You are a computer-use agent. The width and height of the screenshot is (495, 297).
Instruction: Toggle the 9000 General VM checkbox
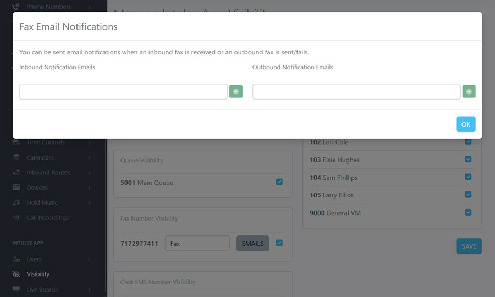(468, 212)
